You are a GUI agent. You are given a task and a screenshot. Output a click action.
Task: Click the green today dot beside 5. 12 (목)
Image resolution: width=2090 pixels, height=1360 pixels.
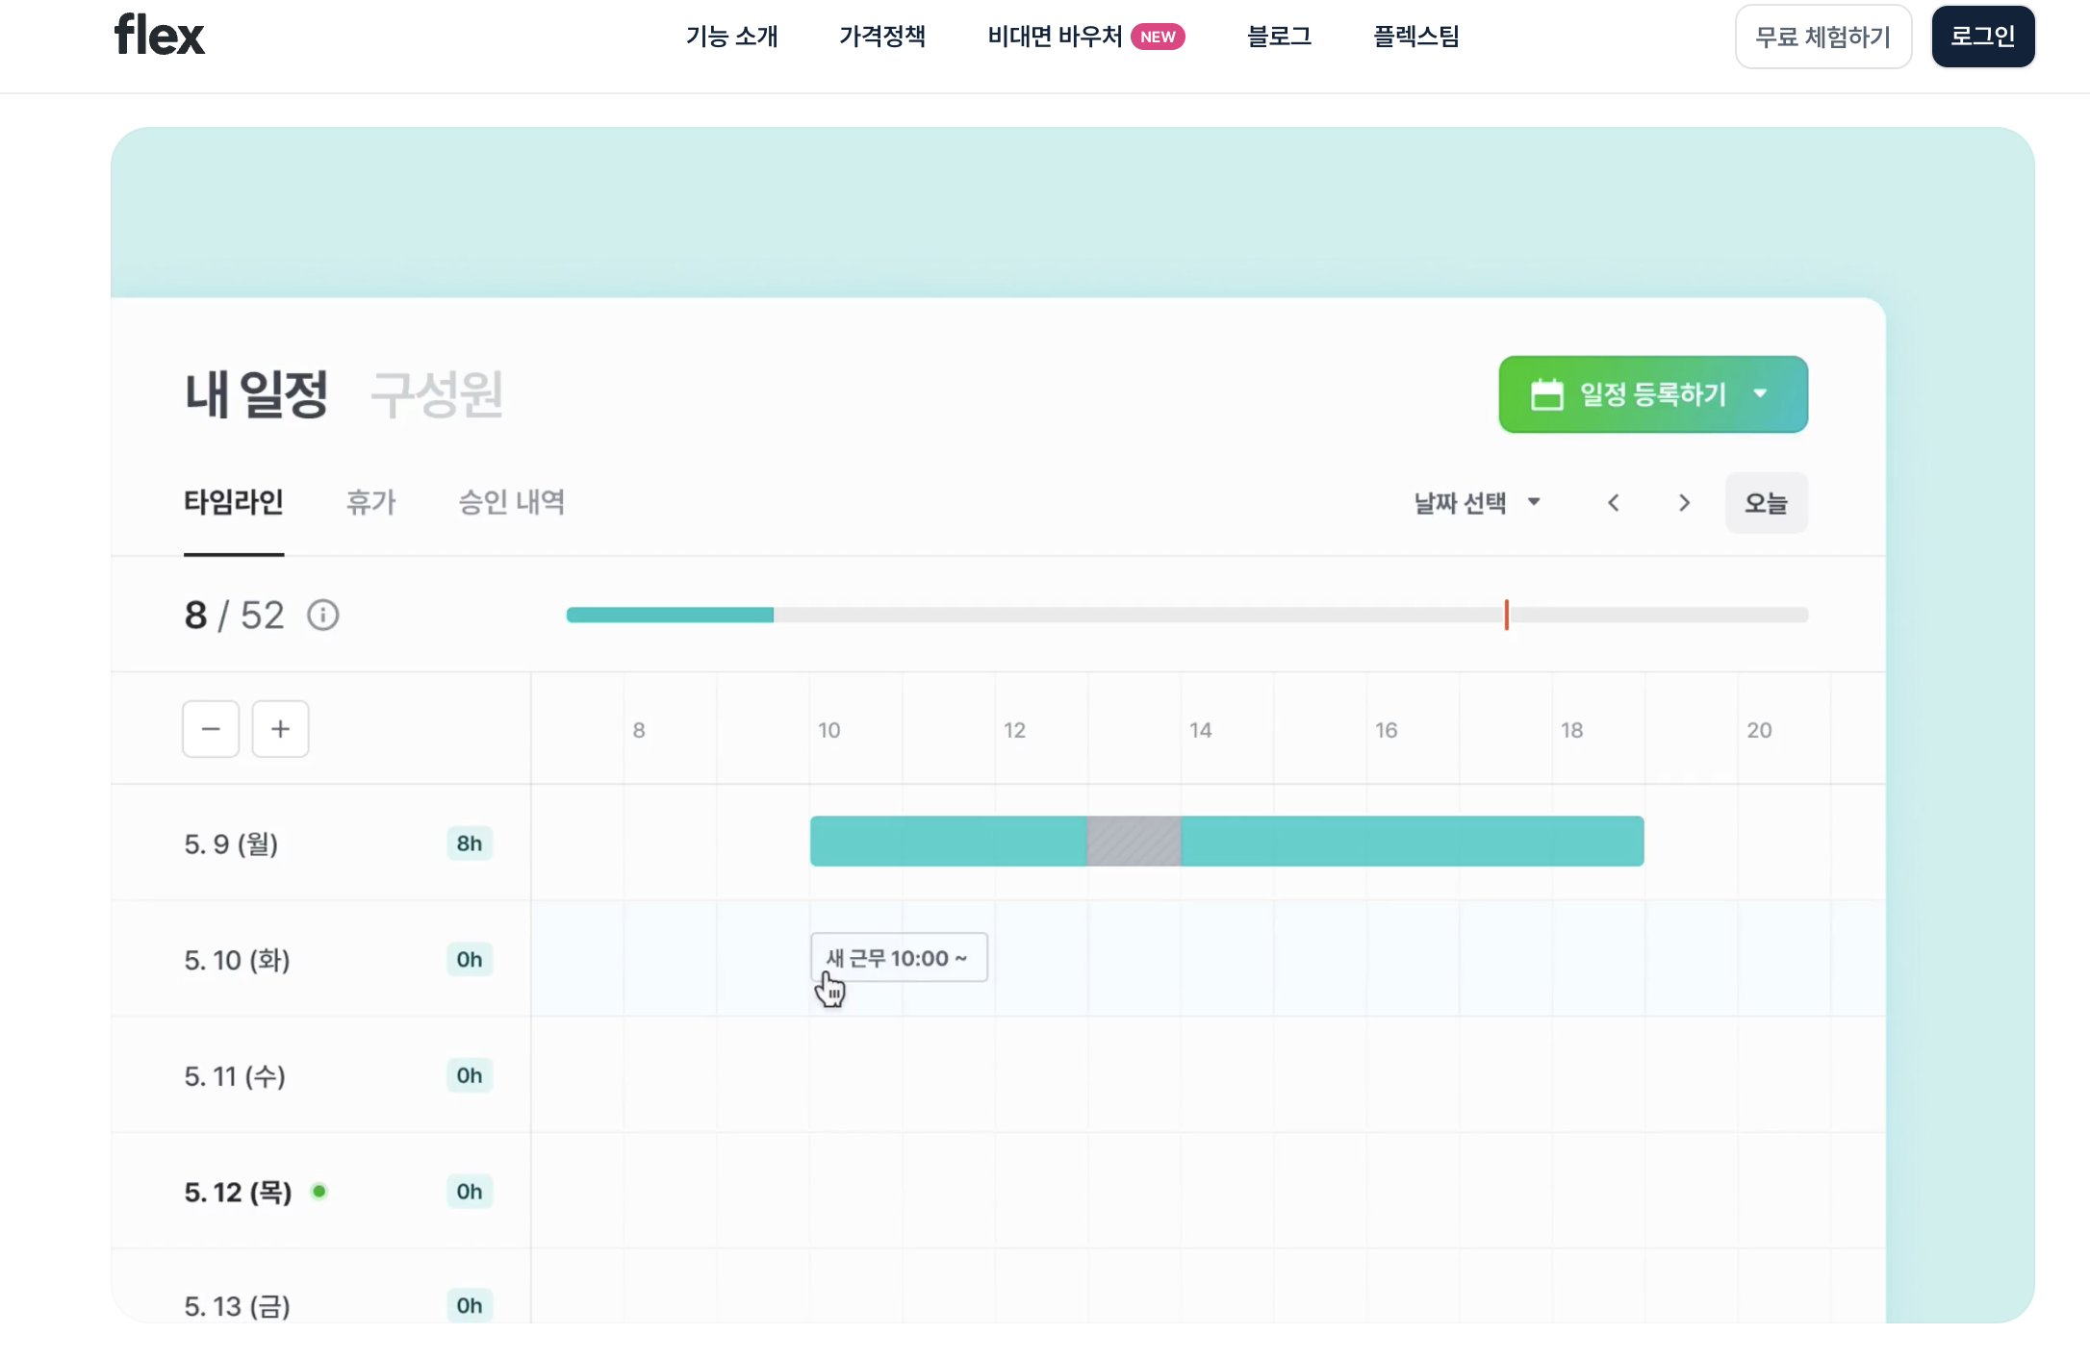tap(319, 1192)
